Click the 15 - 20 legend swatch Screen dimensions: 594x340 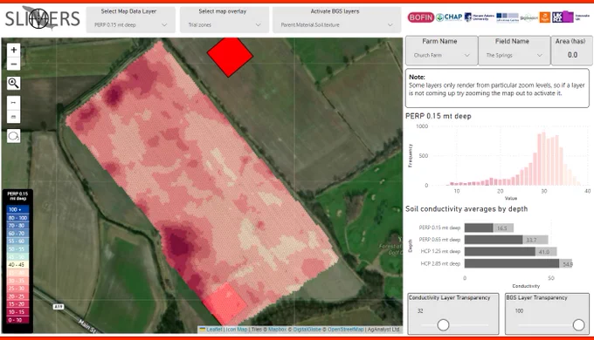[17, 304]
